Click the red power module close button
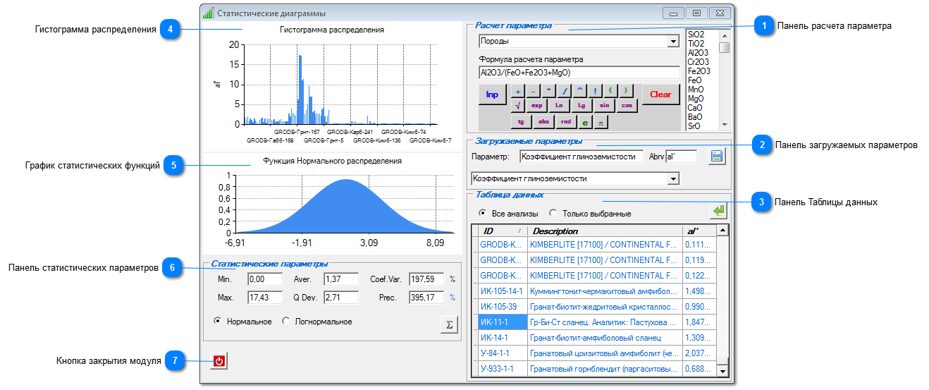Viewport: 929px width, 390px height. pos(219,361)
